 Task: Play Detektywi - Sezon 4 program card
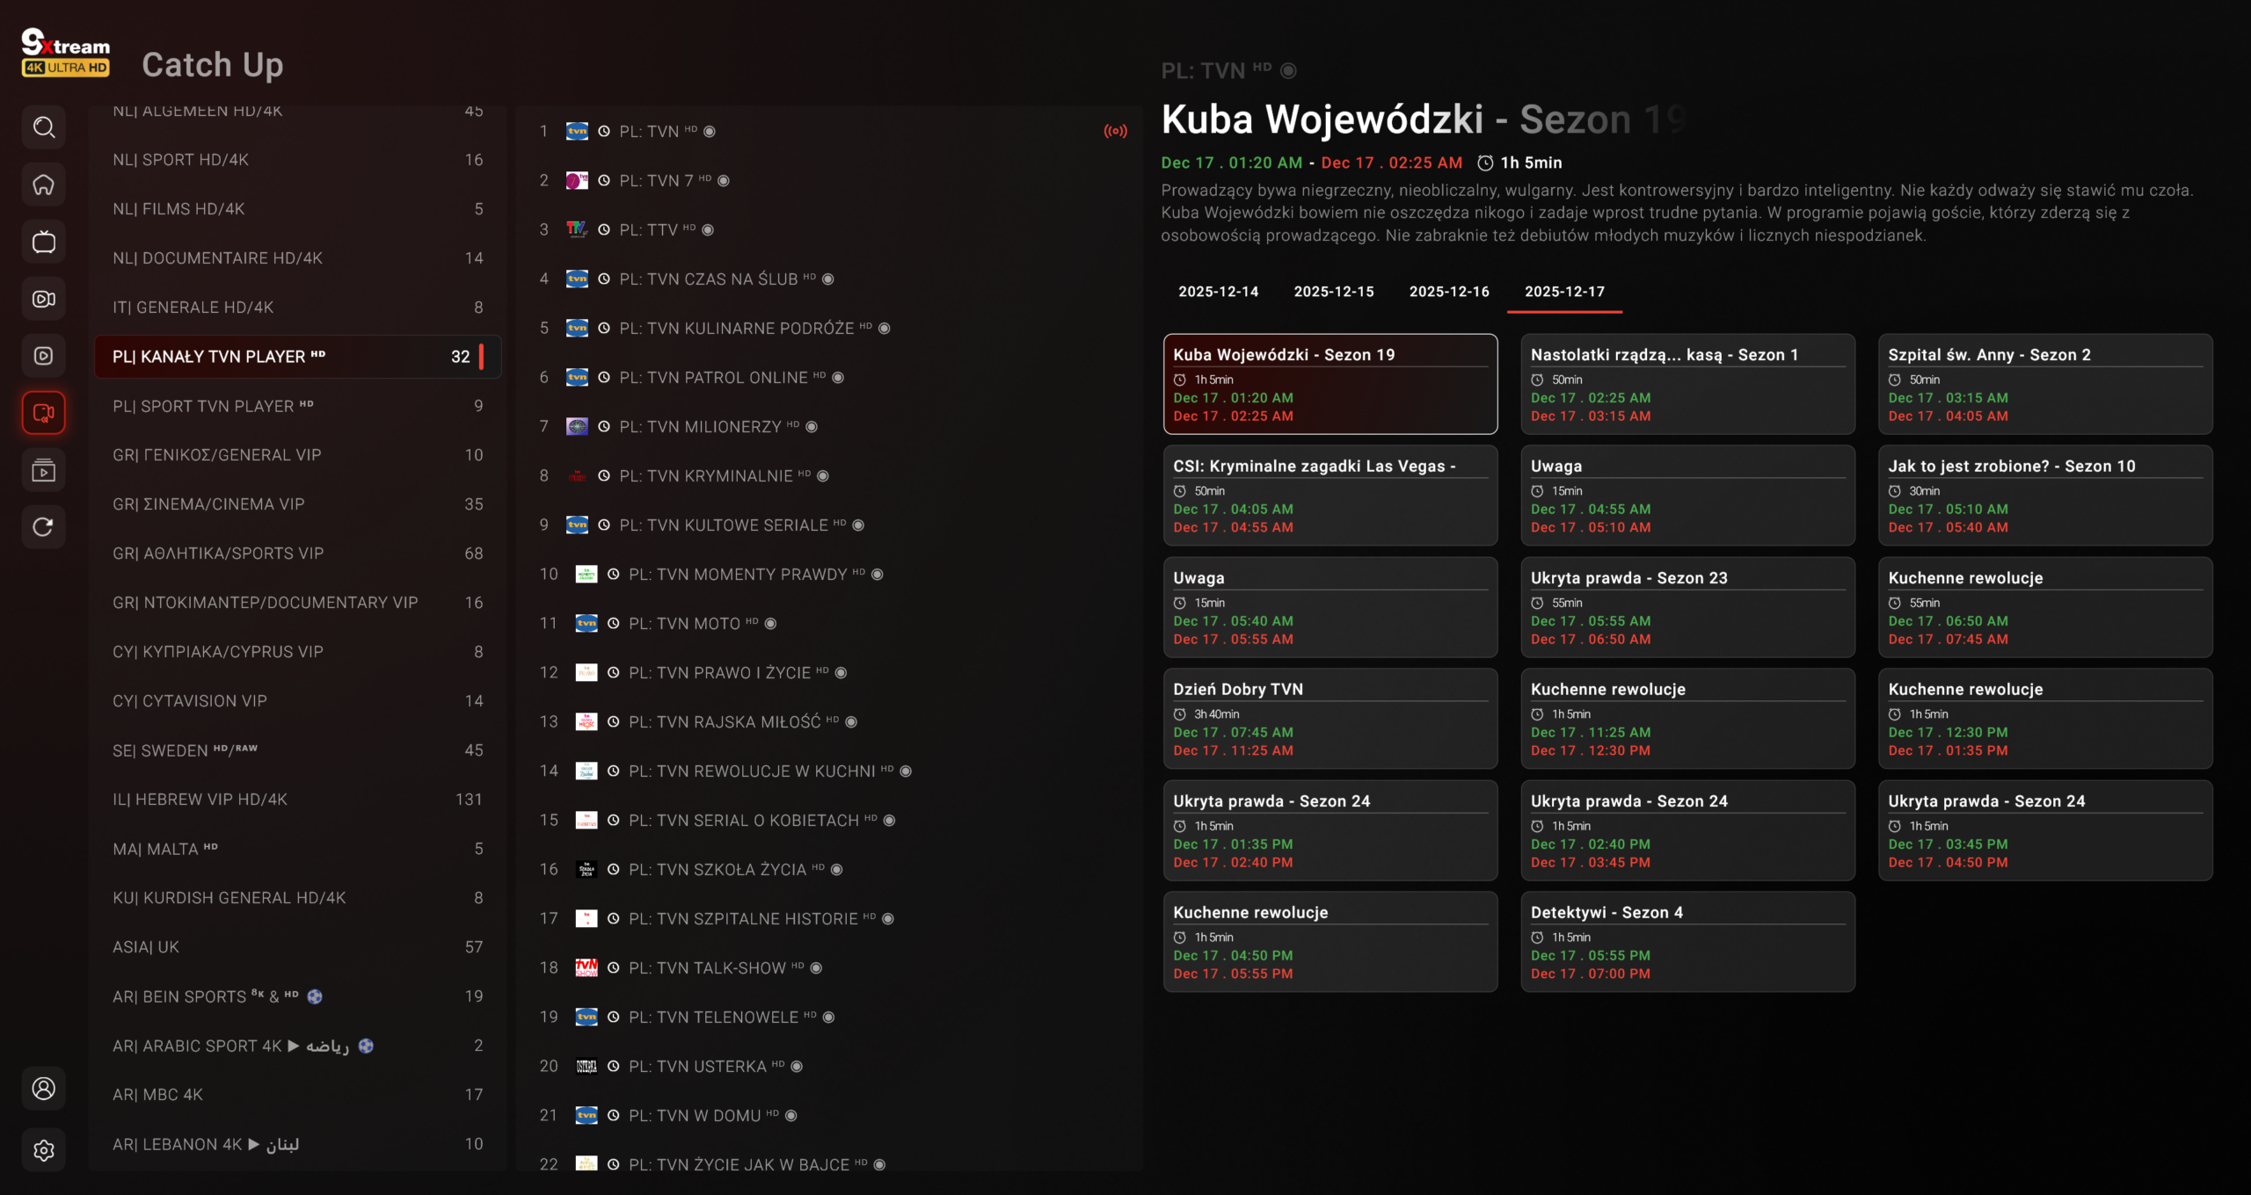1687,942
